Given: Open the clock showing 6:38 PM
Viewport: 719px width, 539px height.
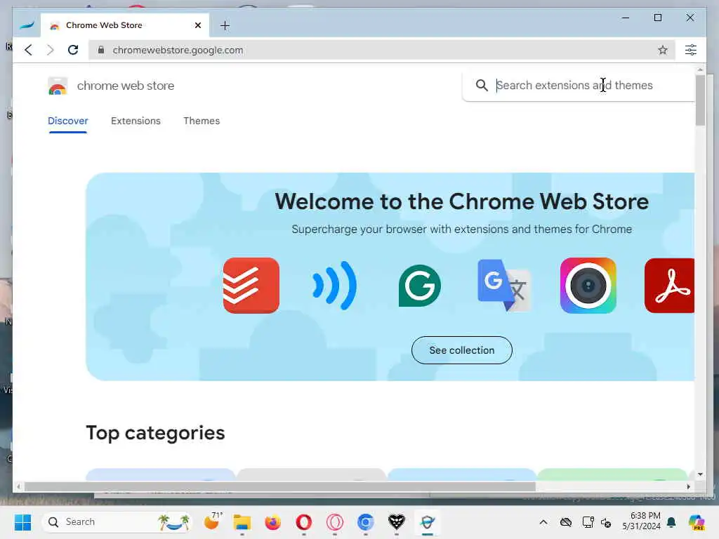Looking at the screenshot, I should [641, 521].
